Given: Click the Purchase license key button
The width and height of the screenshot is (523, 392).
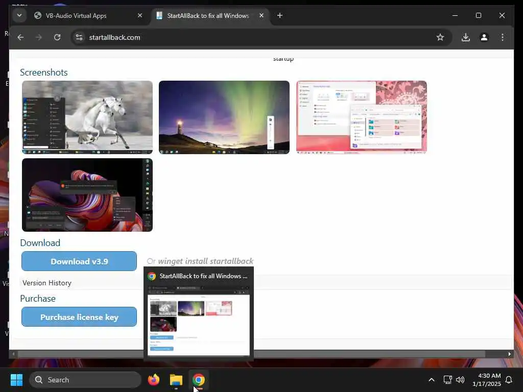Looking at the screenshot, I should click(x=79, y=317).
